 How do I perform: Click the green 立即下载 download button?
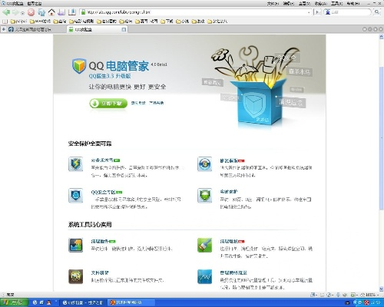point(108,103)
